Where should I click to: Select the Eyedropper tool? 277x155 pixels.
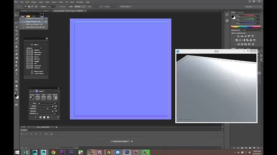click(16, 34)
